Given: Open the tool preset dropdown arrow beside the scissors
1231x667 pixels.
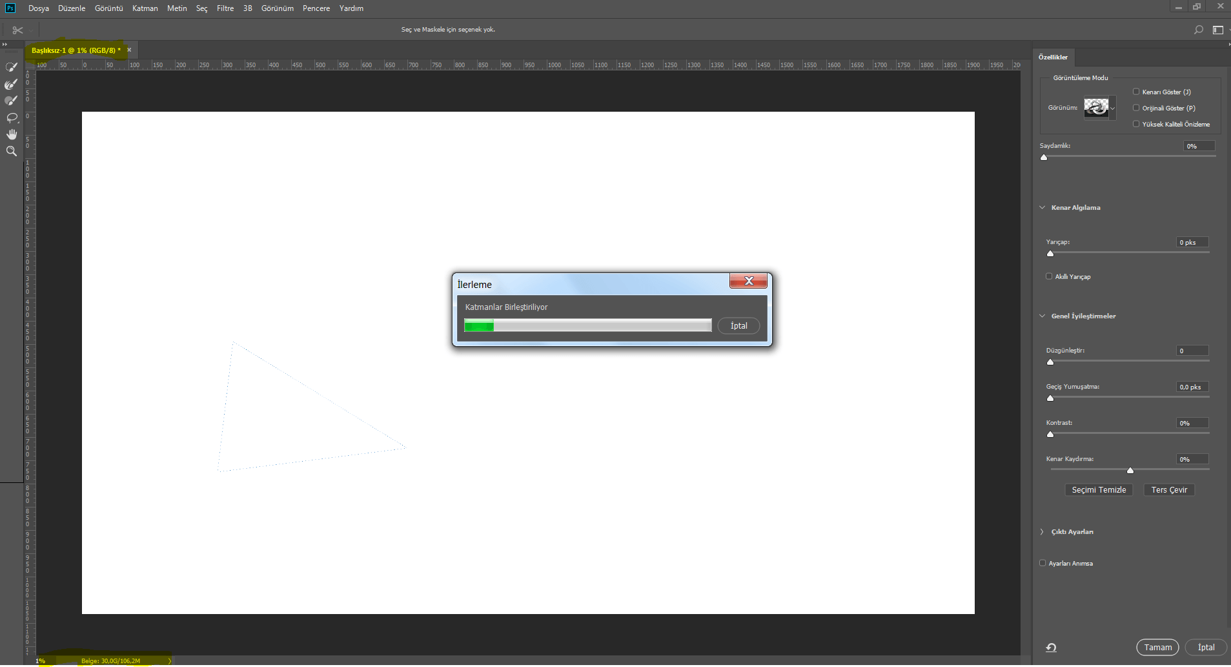Looking at the screenshot, I should pos(30,30).
